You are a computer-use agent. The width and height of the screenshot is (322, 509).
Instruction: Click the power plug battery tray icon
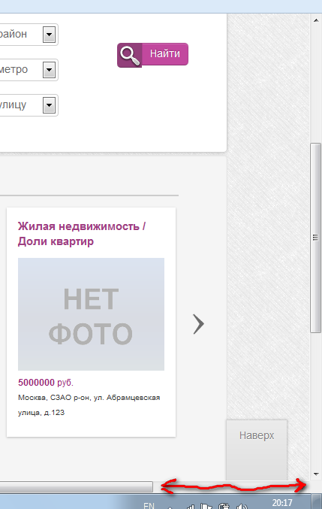tap(224, 507)
